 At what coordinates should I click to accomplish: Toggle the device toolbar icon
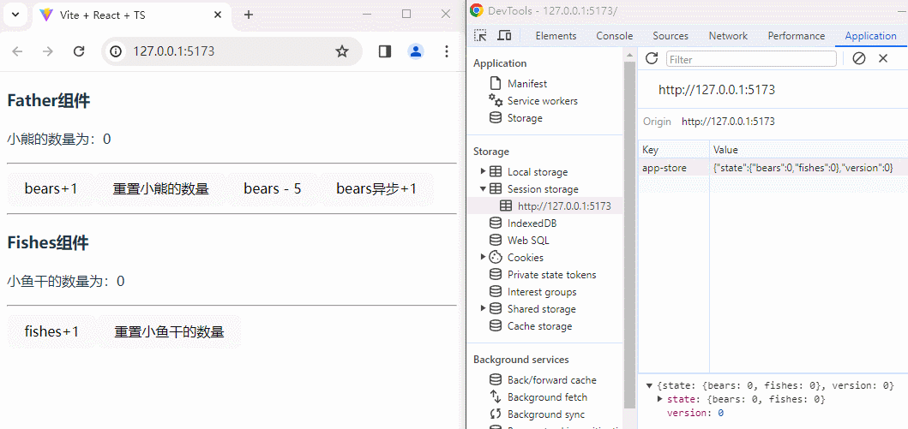(x=504, y=35)
